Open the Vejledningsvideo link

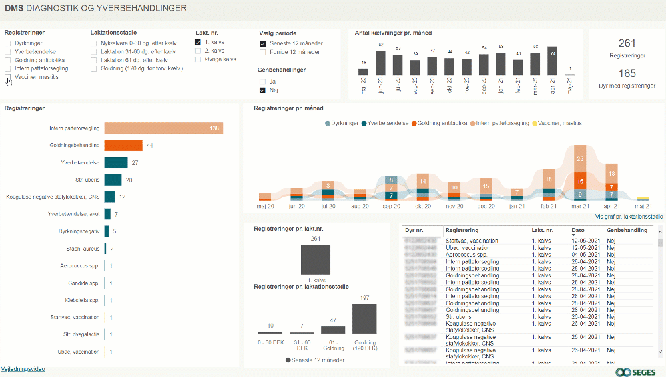click(x=23, y=368)
